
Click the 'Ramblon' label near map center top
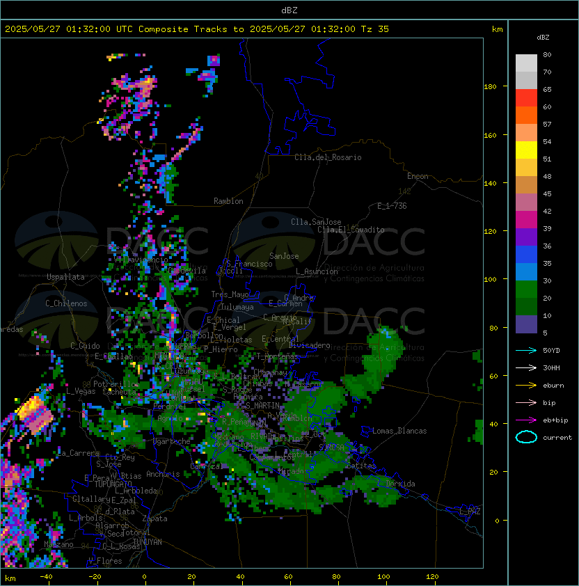tap(228, 201)
